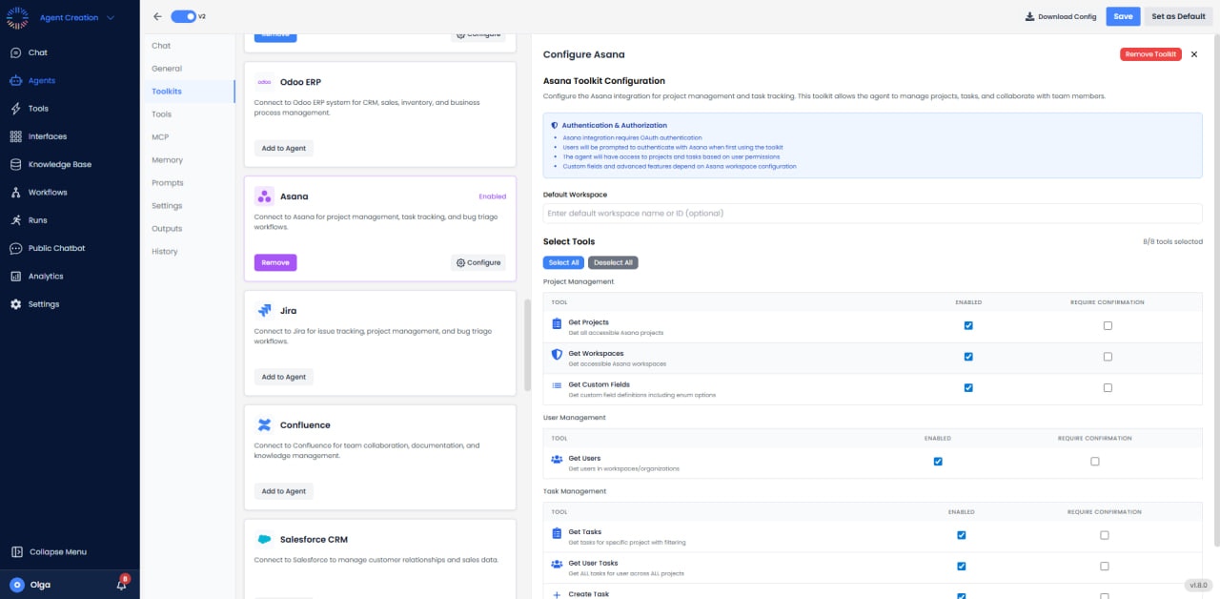Click the Save button
Image resolution: width=1220 pixels, height=599 pixels.
pos(1123,16)
